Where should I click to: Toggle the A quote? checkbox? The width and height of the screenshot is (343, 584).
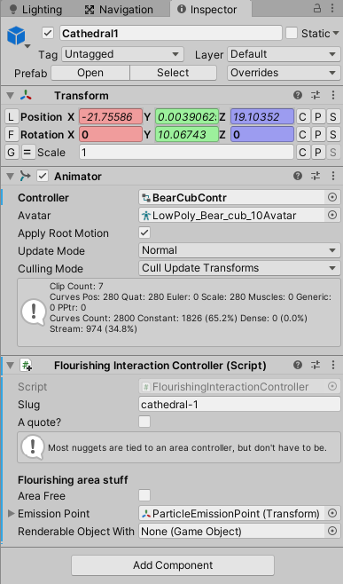(144, 422)
